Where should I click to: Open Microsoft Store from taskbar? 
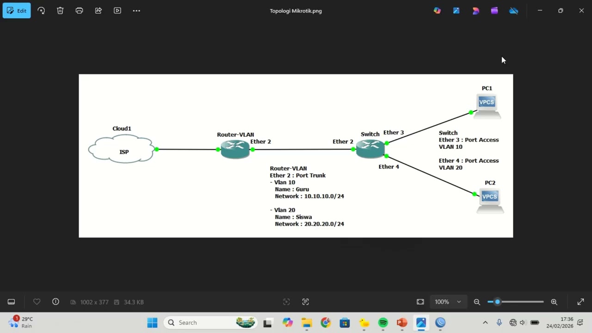345,323
